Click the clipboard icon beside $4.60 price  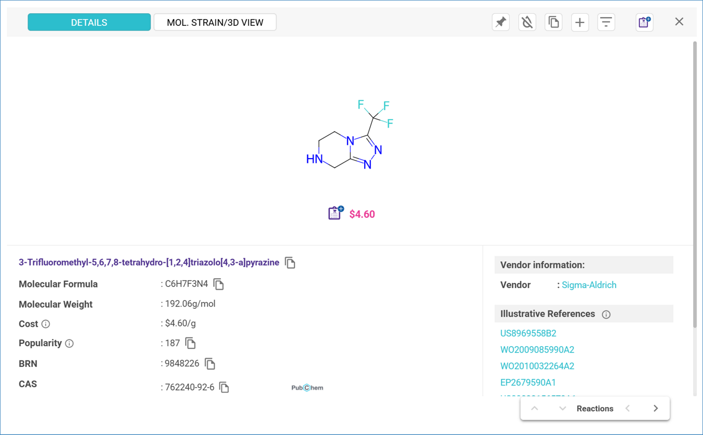(x=336, y=213)
